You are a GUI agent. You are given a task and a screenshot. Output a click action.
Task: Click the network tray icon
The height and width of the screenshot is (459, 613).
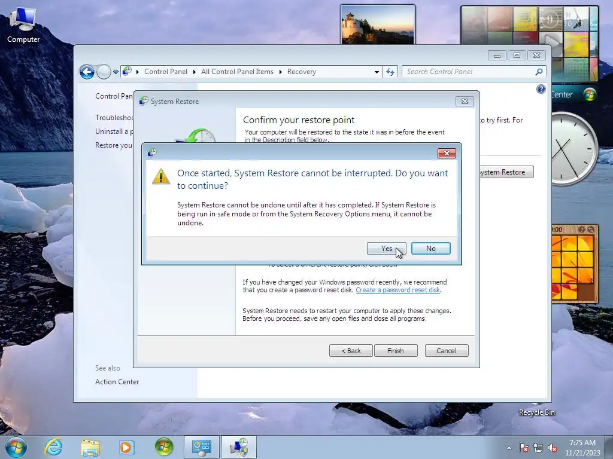[538, 448]
